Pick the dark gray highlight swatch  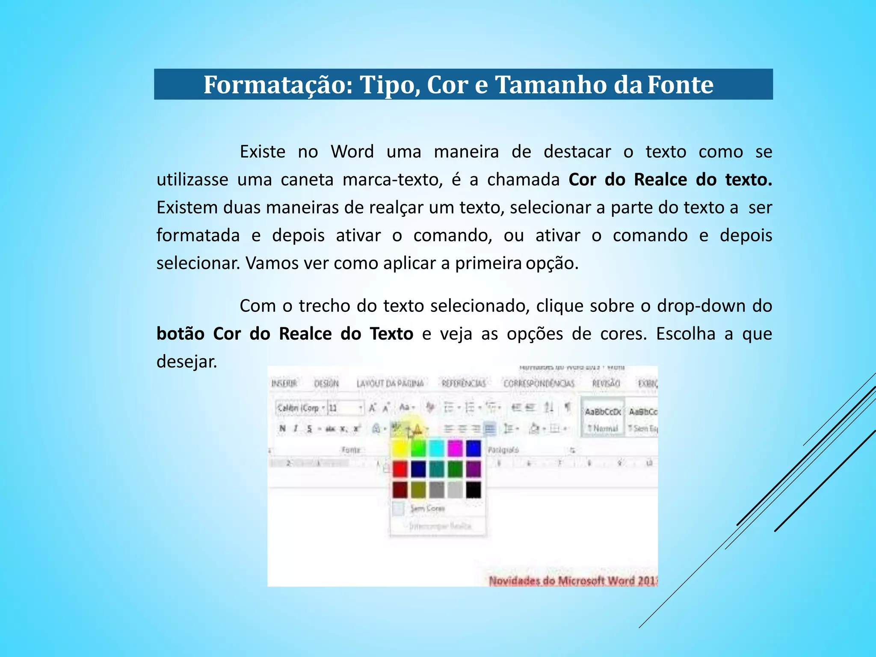[437, 490]
